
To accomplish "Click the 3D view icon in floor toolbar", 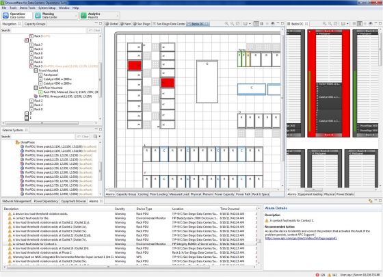I will pyautogui.click(x=273, y=24).
